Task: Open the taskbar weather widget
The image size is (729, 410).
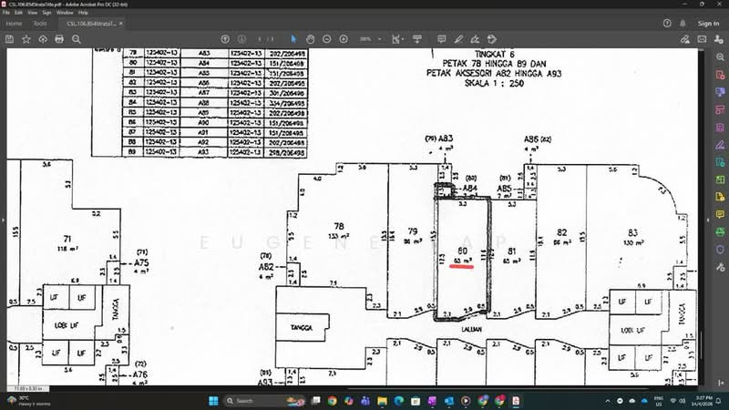Action: [29, 401]
